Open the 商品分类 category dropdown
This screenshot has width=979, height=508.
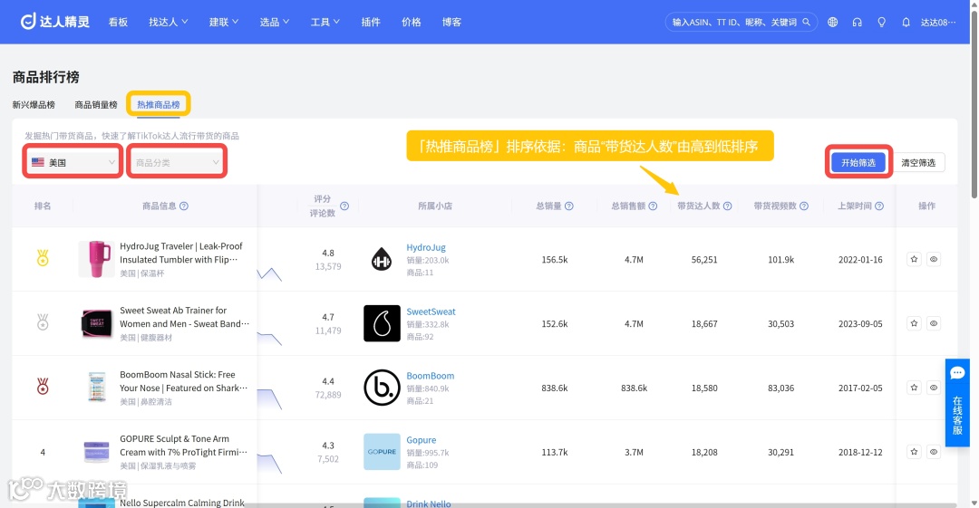177,162
